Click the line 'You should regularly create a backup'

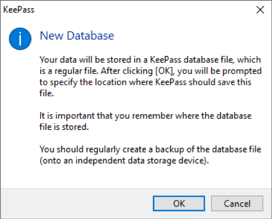(x=150, y=150)
